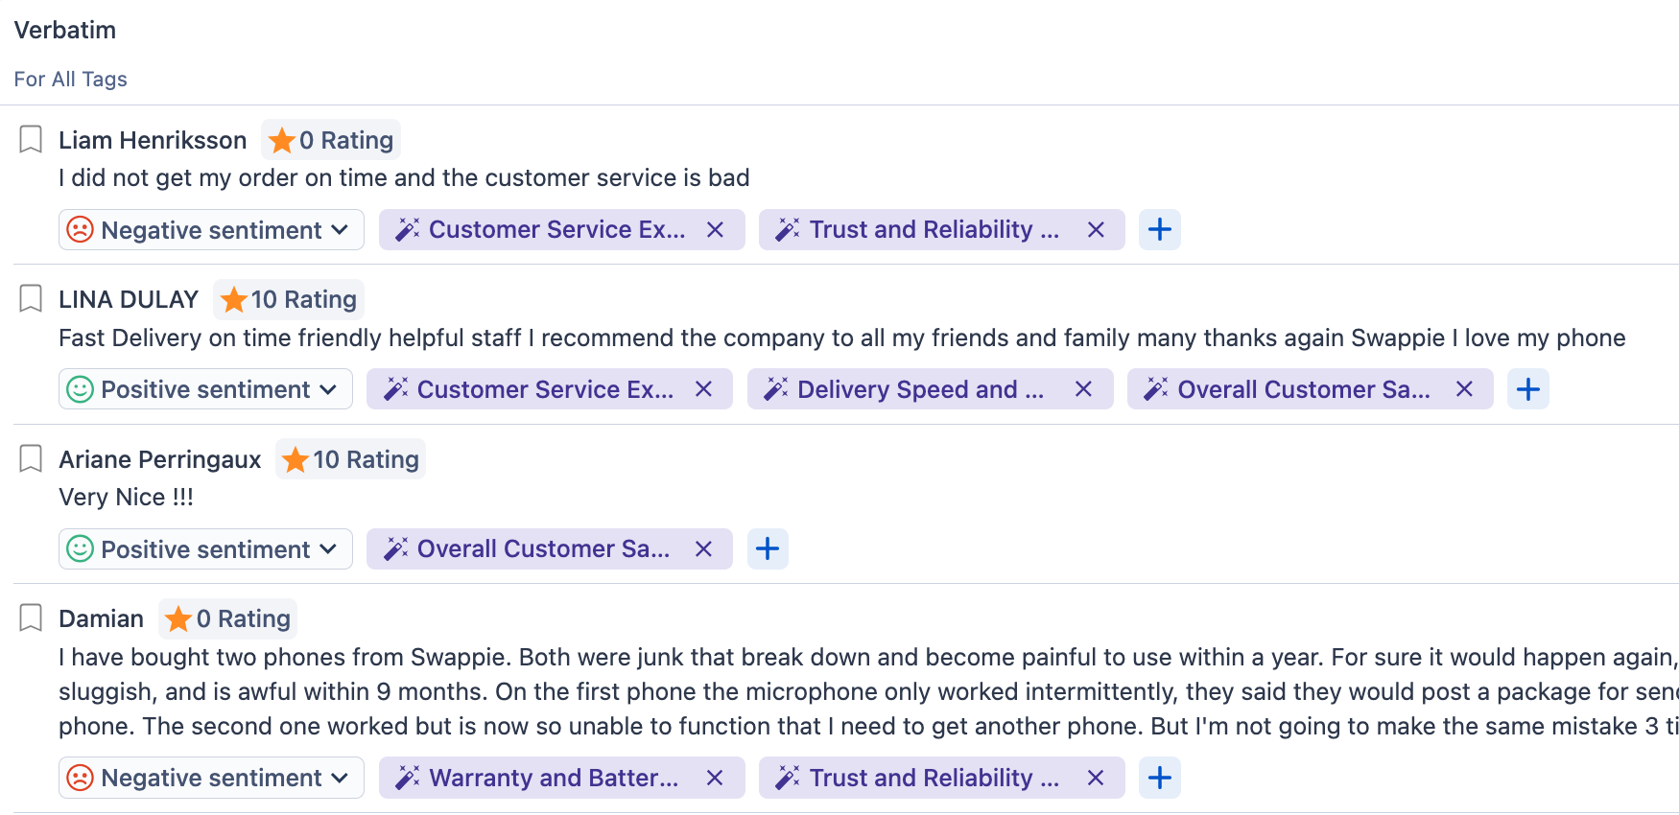Click the star on LINA's 10 Rating badge
Viewport: 1679px width, 815px height.
pos(232,299)
